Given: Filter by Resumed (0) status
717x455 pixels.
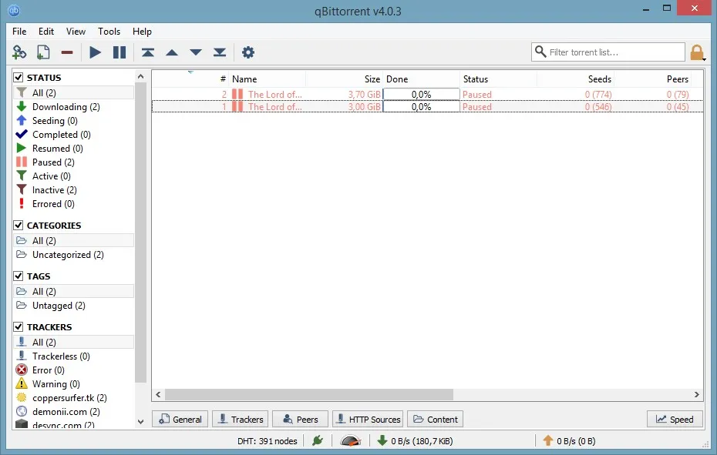Looking at the screenshot, I should (58, 149).
